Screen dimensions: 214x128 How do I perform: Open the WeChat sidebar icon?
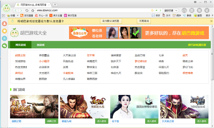coord(5,46)
